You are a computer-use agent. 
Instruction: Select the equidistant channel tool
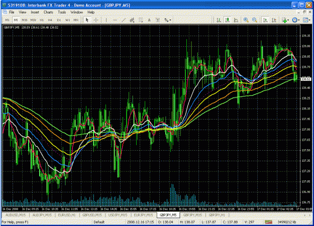pyautogui.click(x=132, y=20)
